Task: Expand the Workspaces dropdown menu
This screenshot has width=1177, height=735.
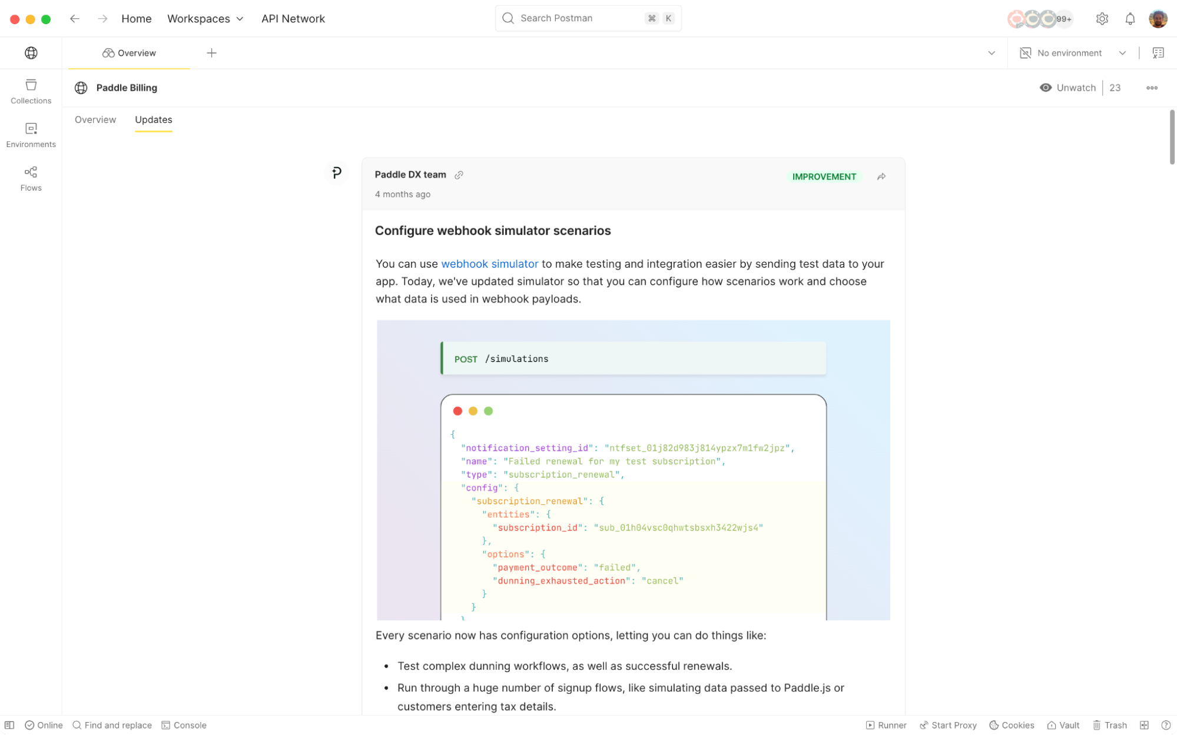Action: pos(205,19)
